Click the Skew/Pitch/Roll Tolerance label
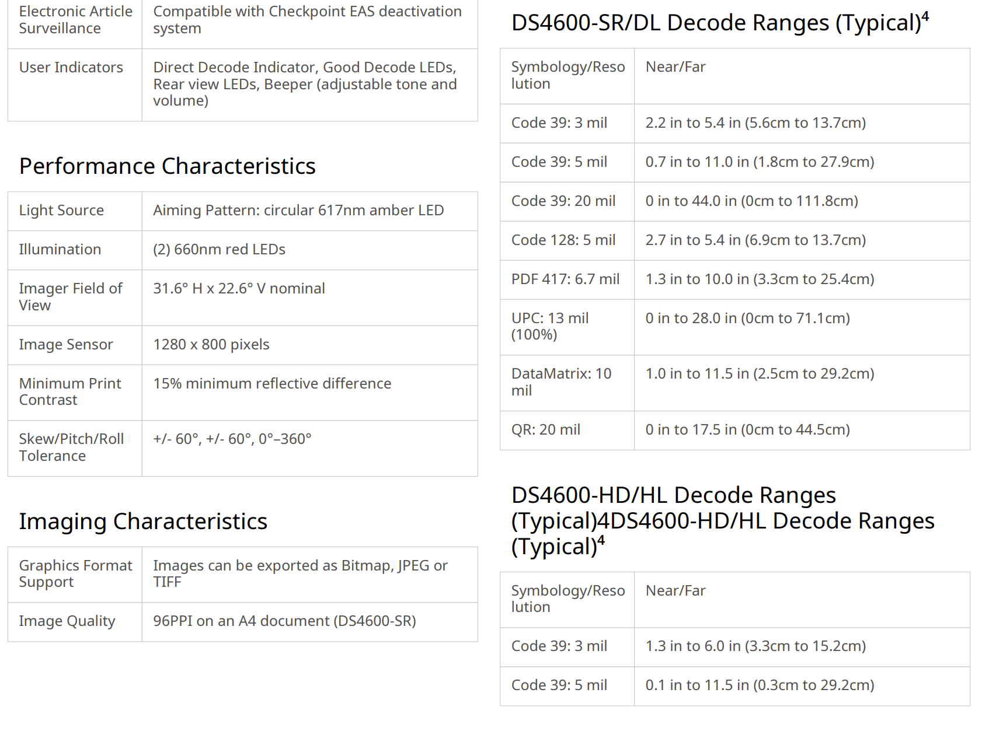 click(71, 447)
